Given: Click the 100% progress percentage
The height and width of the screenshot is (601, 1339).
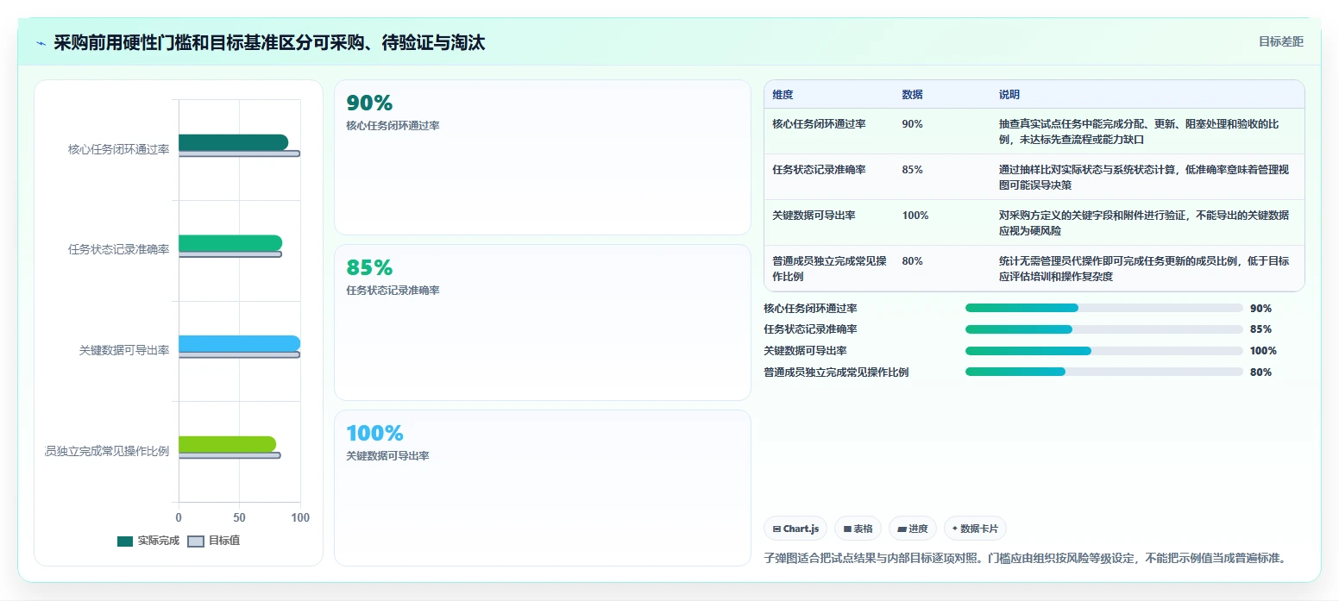Looking at the screenshot, I should (x=1263, y=351).
